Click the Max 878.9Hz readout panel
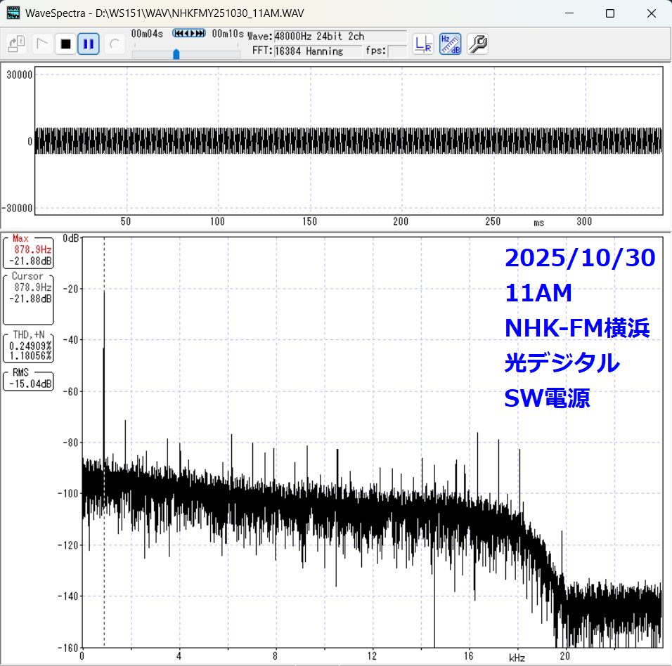This screenshot has height=666, width=672. pos(28,252)
